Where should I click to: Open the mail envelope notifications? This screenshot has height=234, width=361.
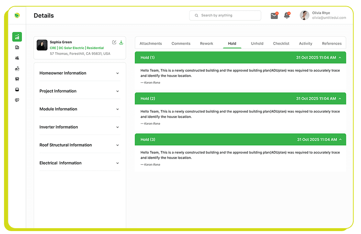click(x=274, y=16)
